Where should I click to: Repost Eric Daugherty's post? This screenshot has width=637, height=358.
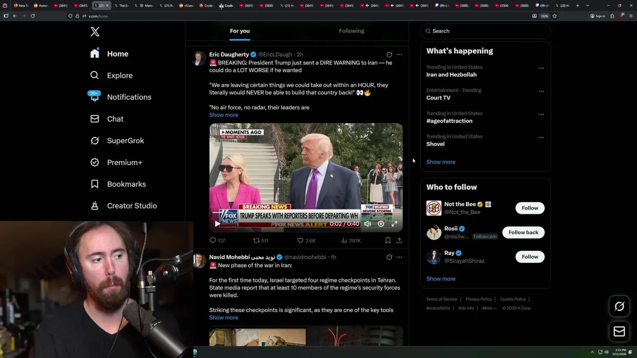coord(261,241)
